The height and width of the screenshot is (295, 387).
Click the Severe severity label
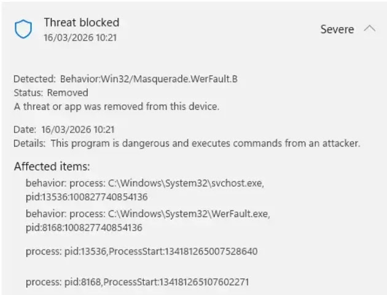pos(337,29)
